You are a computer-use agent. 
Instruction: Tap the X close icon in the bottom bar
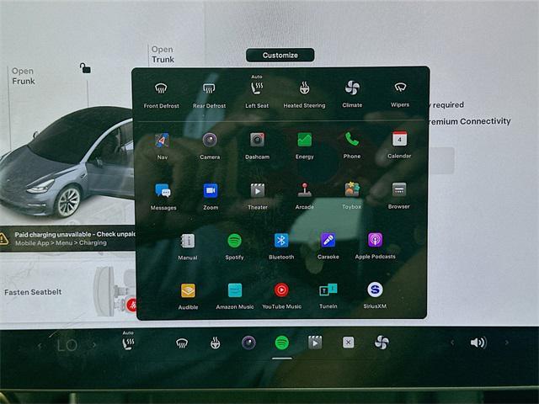(x=348, y=343)
